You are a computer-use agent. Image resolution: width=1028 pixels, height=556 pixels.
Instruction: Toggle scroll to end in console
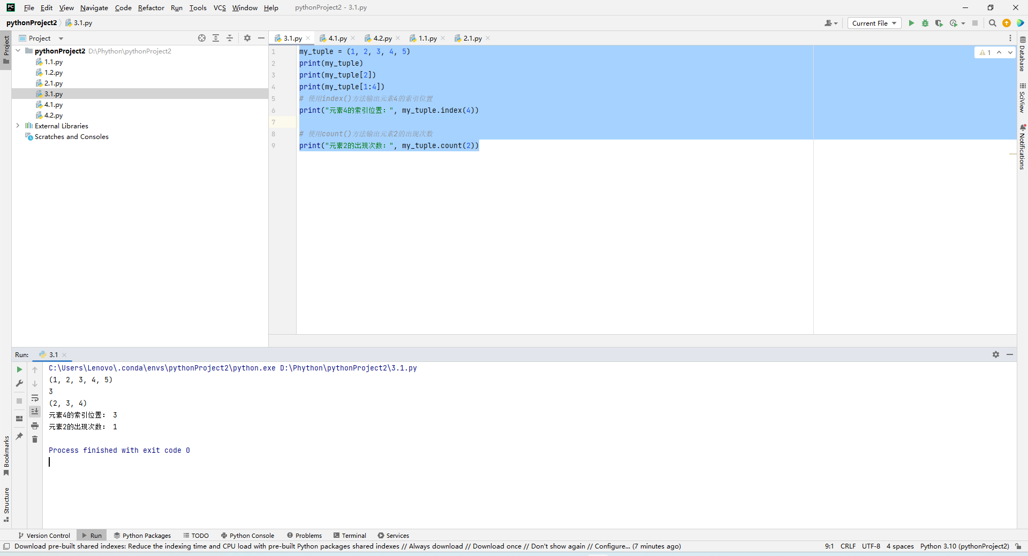[35, 411]
